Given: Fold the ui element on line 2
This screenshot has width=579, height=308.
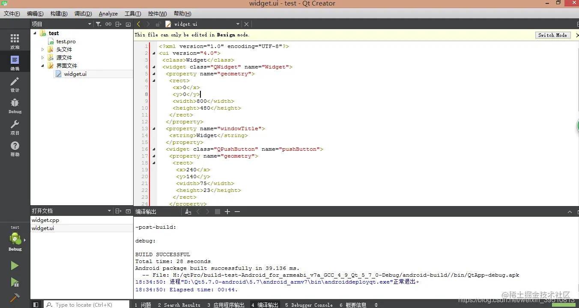Looking at the screenshot, I should (154, 53).
